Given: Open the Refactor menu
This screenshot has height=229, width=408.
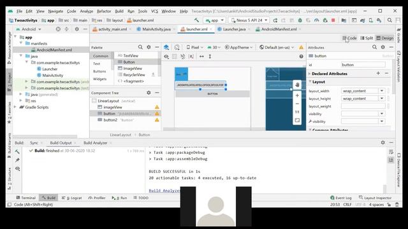Looking at the screenshot, I should click(104, 11).
